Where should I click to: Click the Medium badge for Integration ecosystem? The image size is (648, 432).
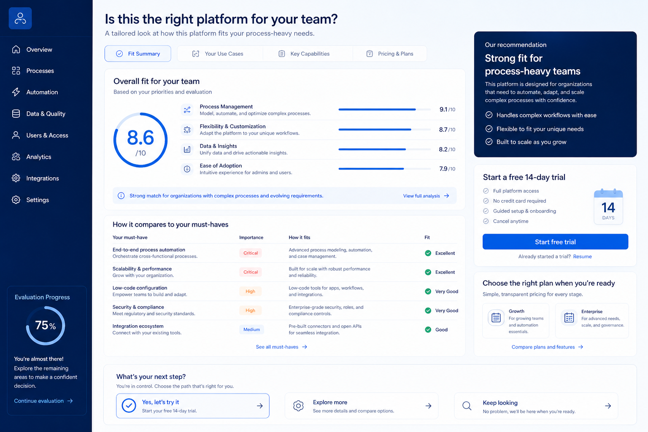[x=251, y=329]
